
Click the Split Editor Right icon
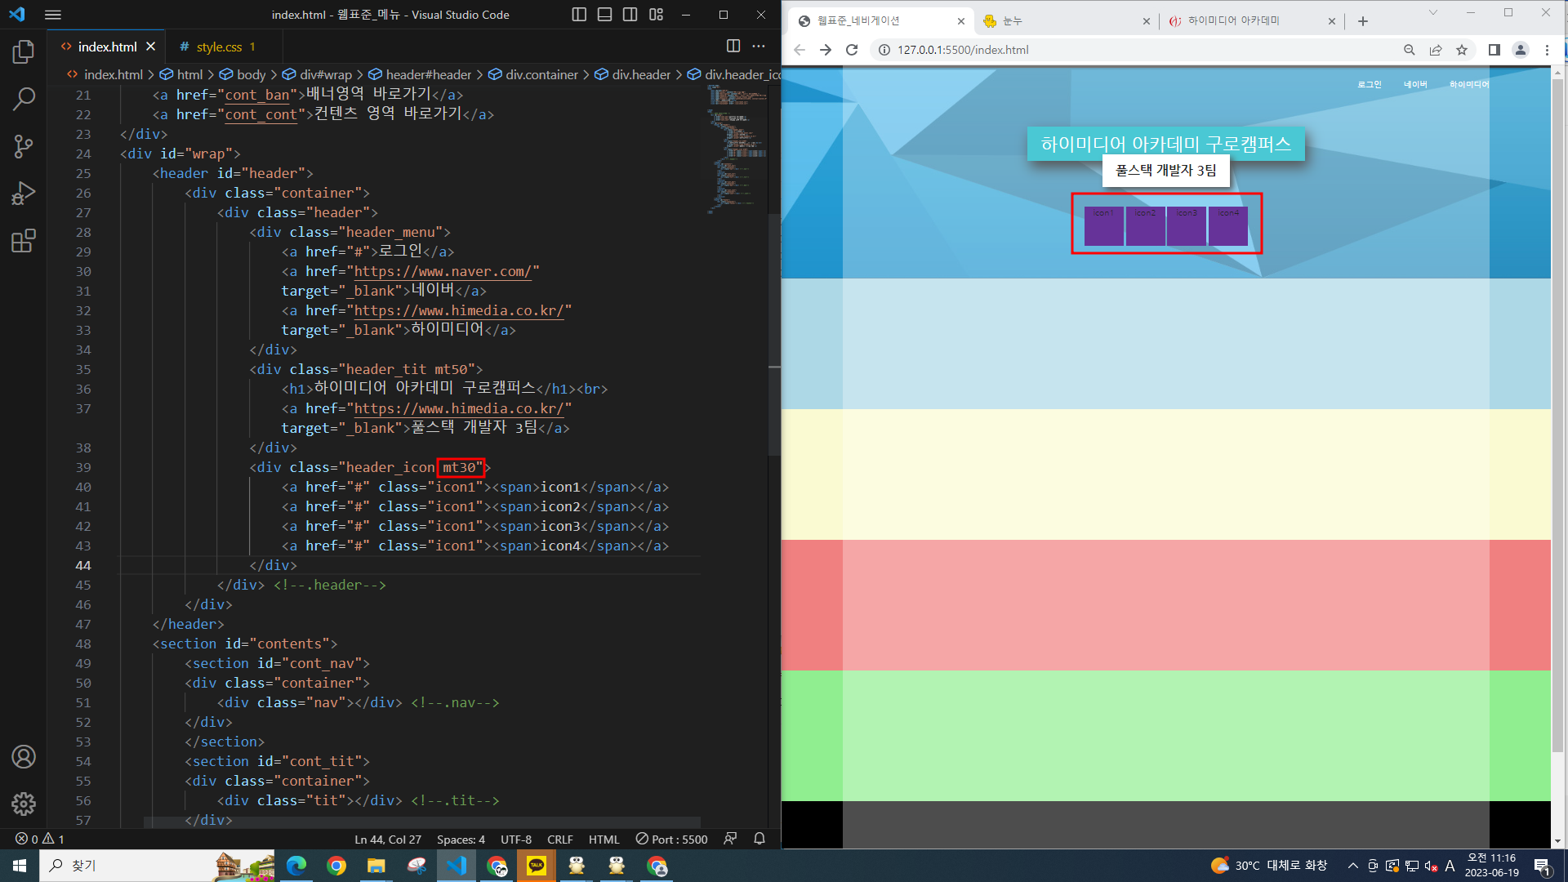click(733, 47)
